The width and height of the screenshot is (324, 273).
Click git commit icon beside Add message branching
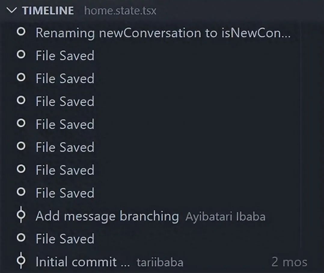click(21, 215)
